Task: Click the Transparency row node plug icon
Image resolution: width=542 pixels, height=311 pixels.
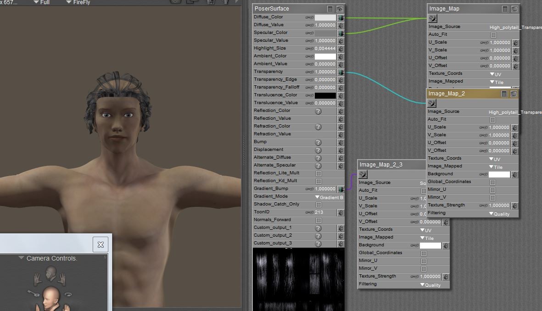Action: [341, 72]
